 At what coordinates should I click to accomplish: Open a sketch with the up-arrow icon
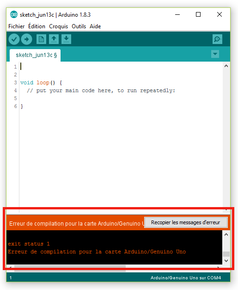[54, 39]
